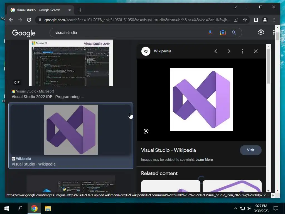Show hidden system tray icons

(235, 208)
